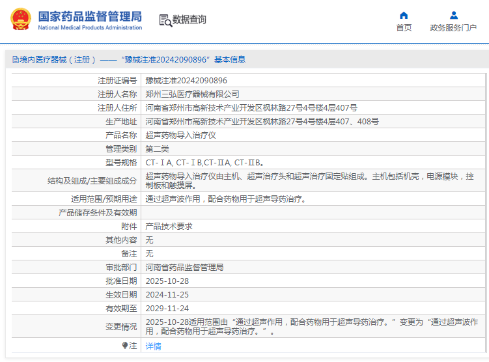Open the 首页 navigation link
The width and height of the screenshot is (489, 362).
tap(404, 28)
